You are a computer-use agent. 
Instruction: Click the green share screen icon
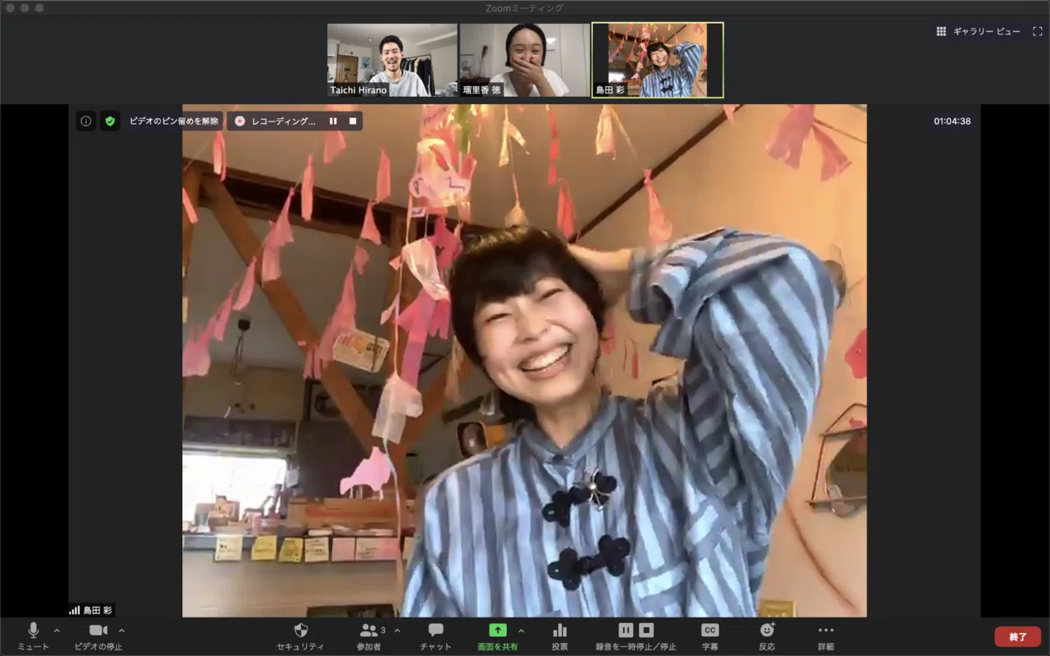click(x=498, y=631)
